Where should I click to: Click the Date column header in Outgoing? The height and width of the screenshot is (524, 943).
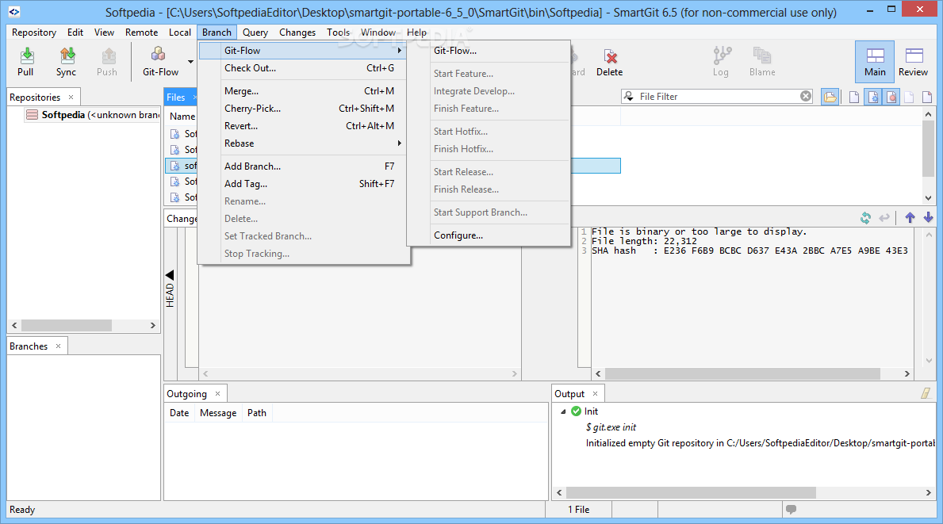(179, 413)
